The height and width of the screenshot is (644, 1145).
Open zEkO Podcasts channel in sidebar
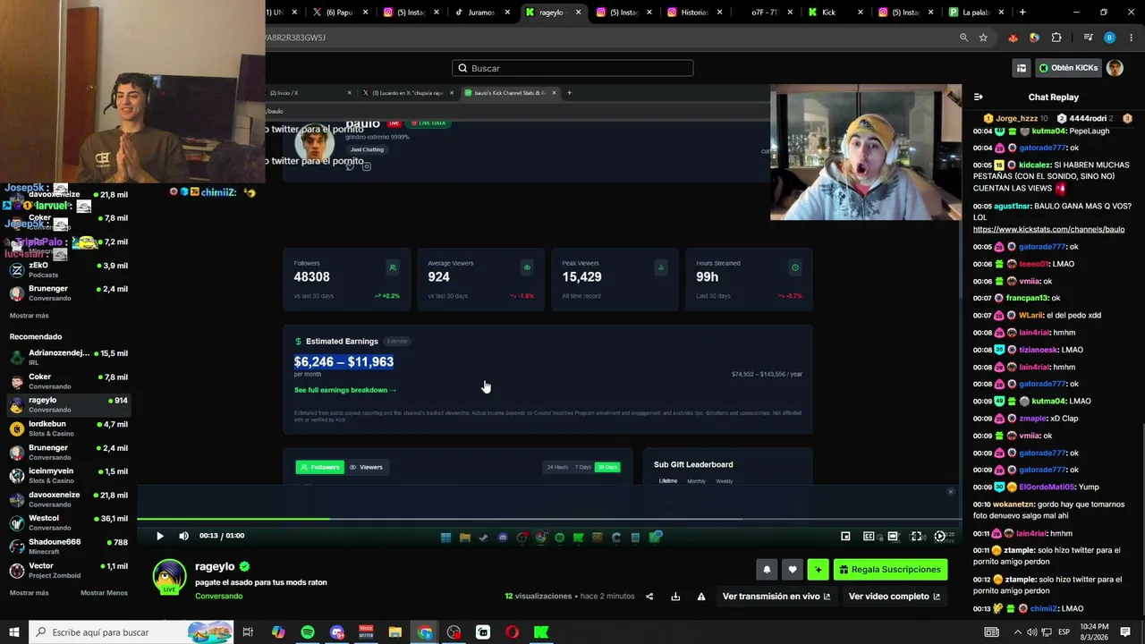tap(69, 270)
